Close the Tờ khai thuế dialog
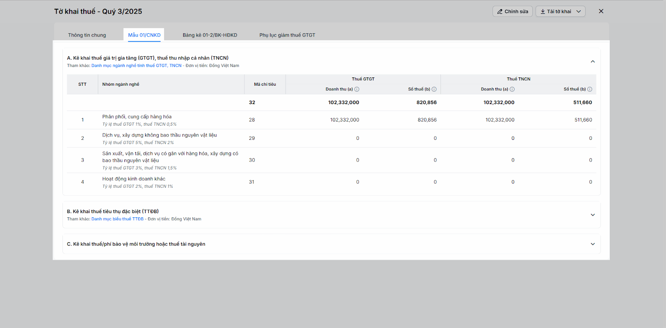The height and width of the screenshot is (328, 666). (x=601, y=11)
